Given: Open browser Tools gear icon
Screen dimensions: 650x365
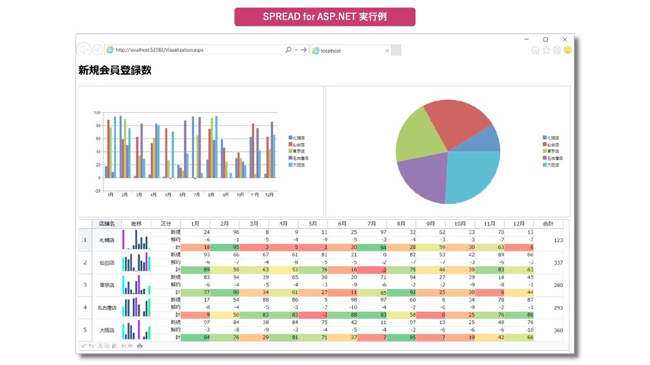Looking at the screenshot, I should coord(557,50).
